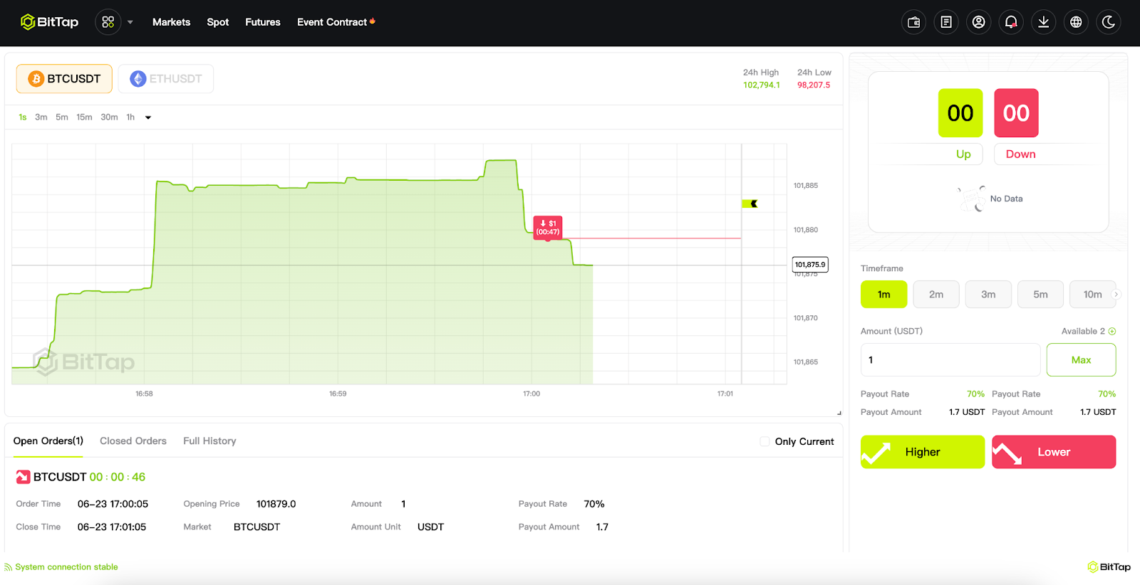
Task: Switch to Open Orders(1) tab
Action: tap(48, 441)
